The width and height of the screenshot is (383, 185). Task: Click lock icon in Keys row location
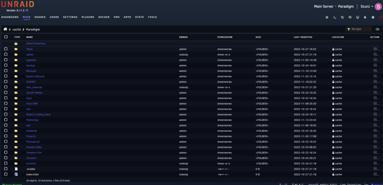click(x=333, y=98)
